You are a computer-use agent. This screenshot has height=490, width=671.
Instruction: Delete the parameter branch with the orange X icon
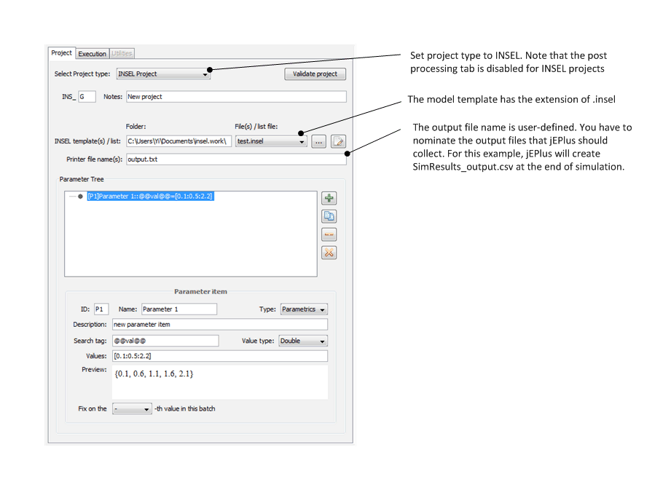(329, 253)
